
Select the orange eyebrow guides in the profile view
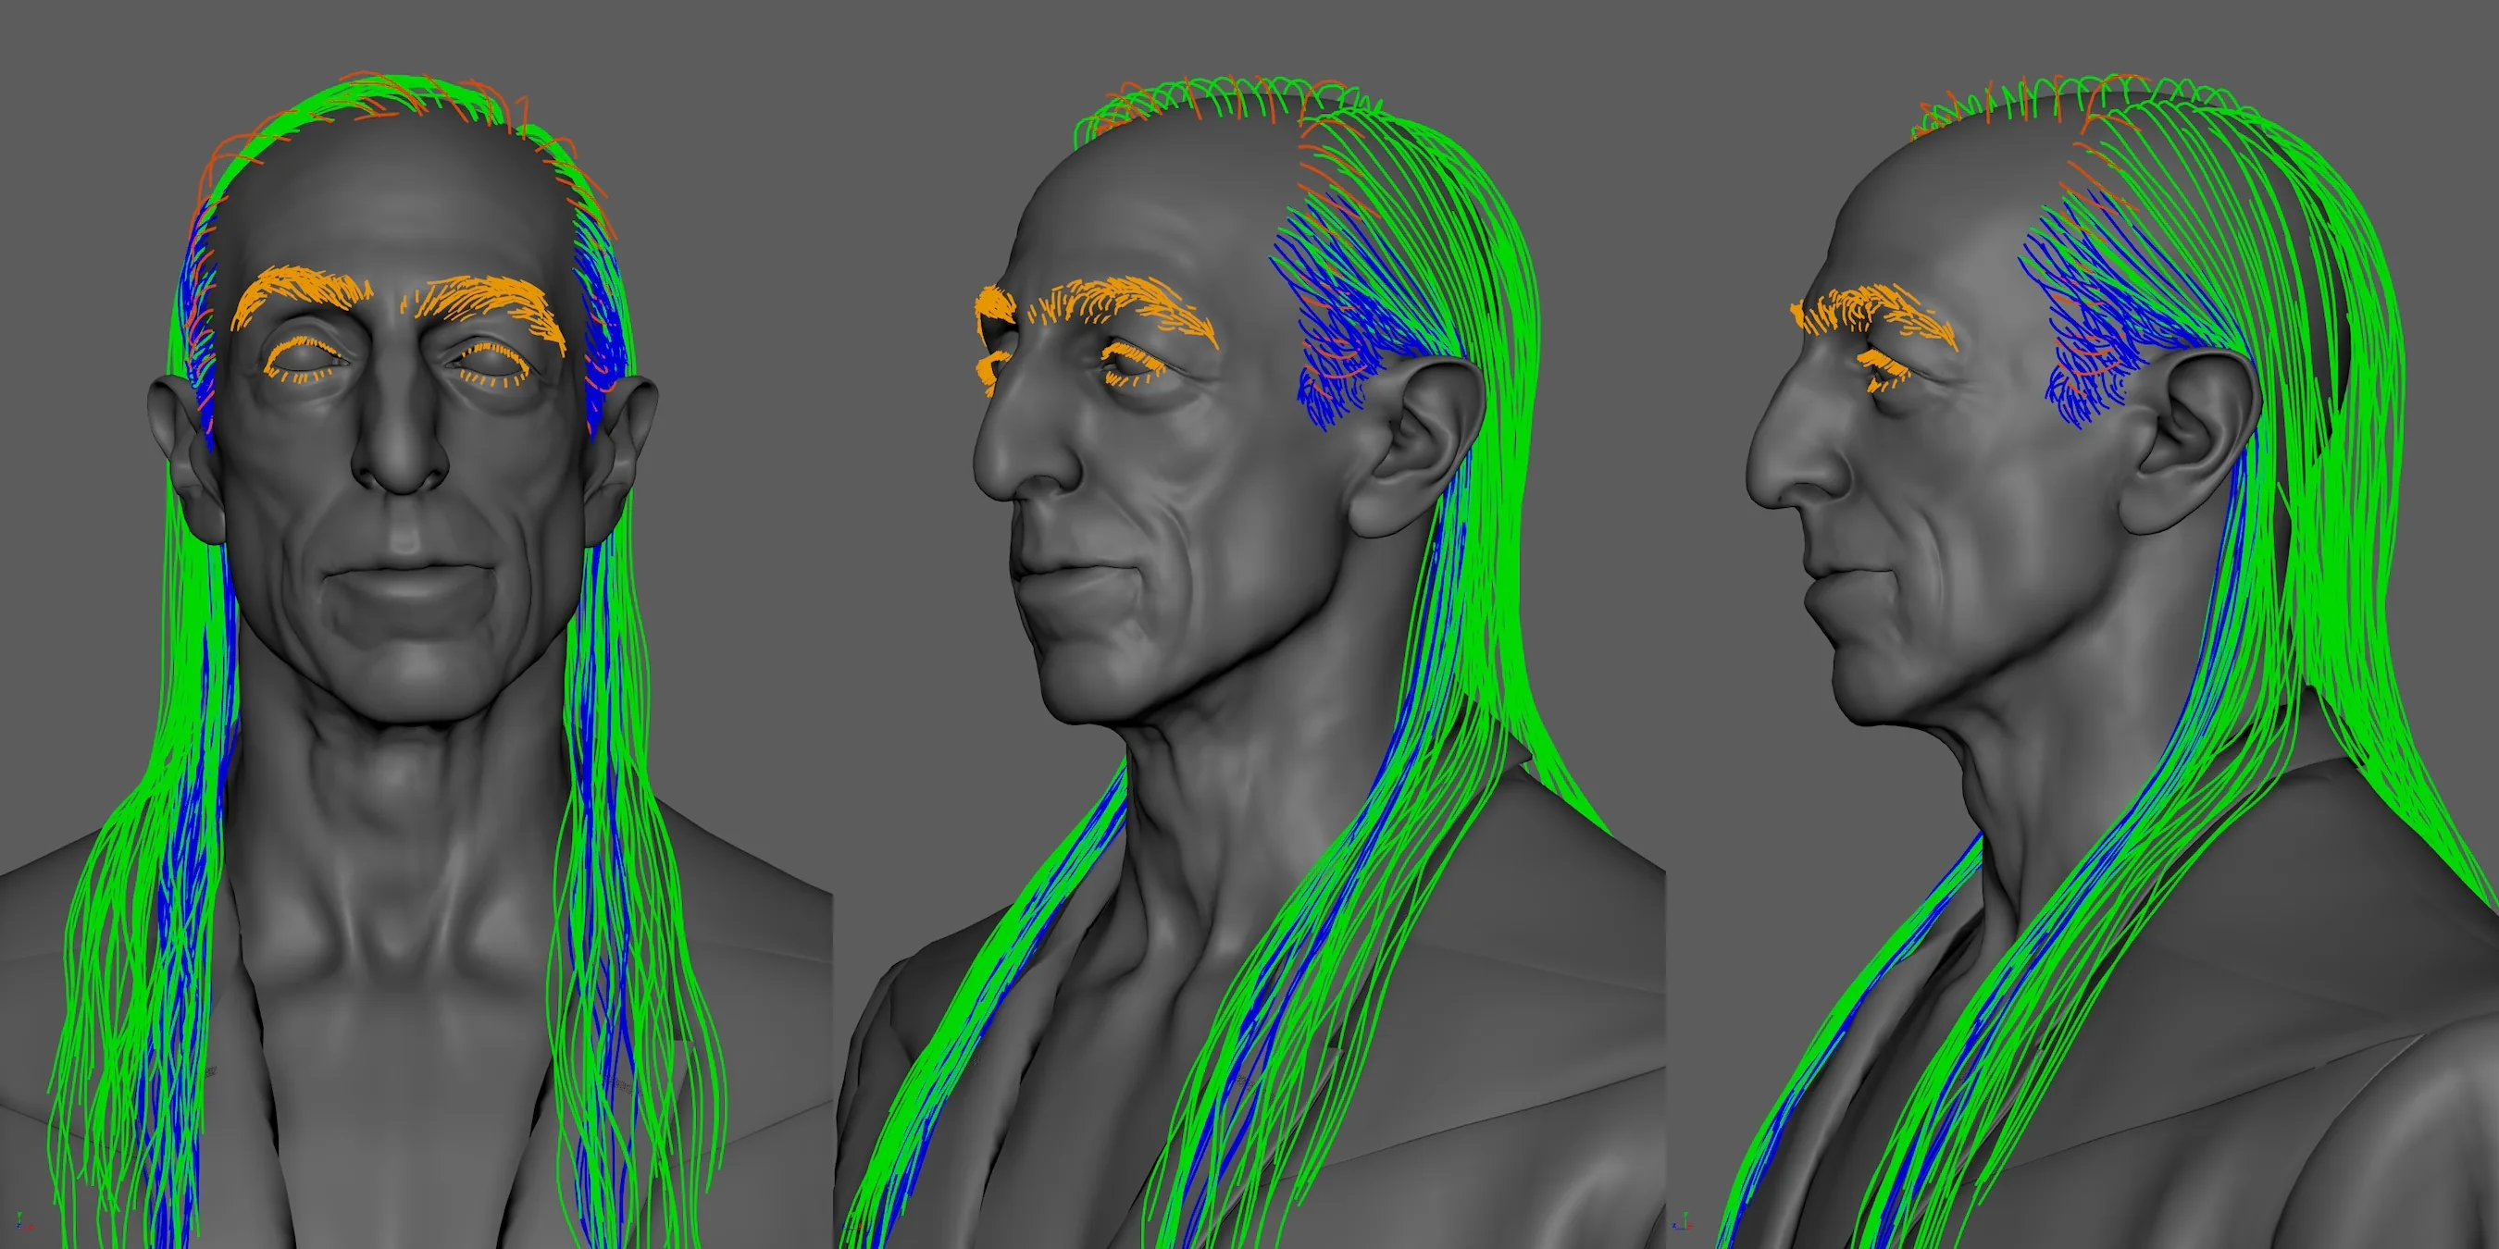(x=1872, y=315)
